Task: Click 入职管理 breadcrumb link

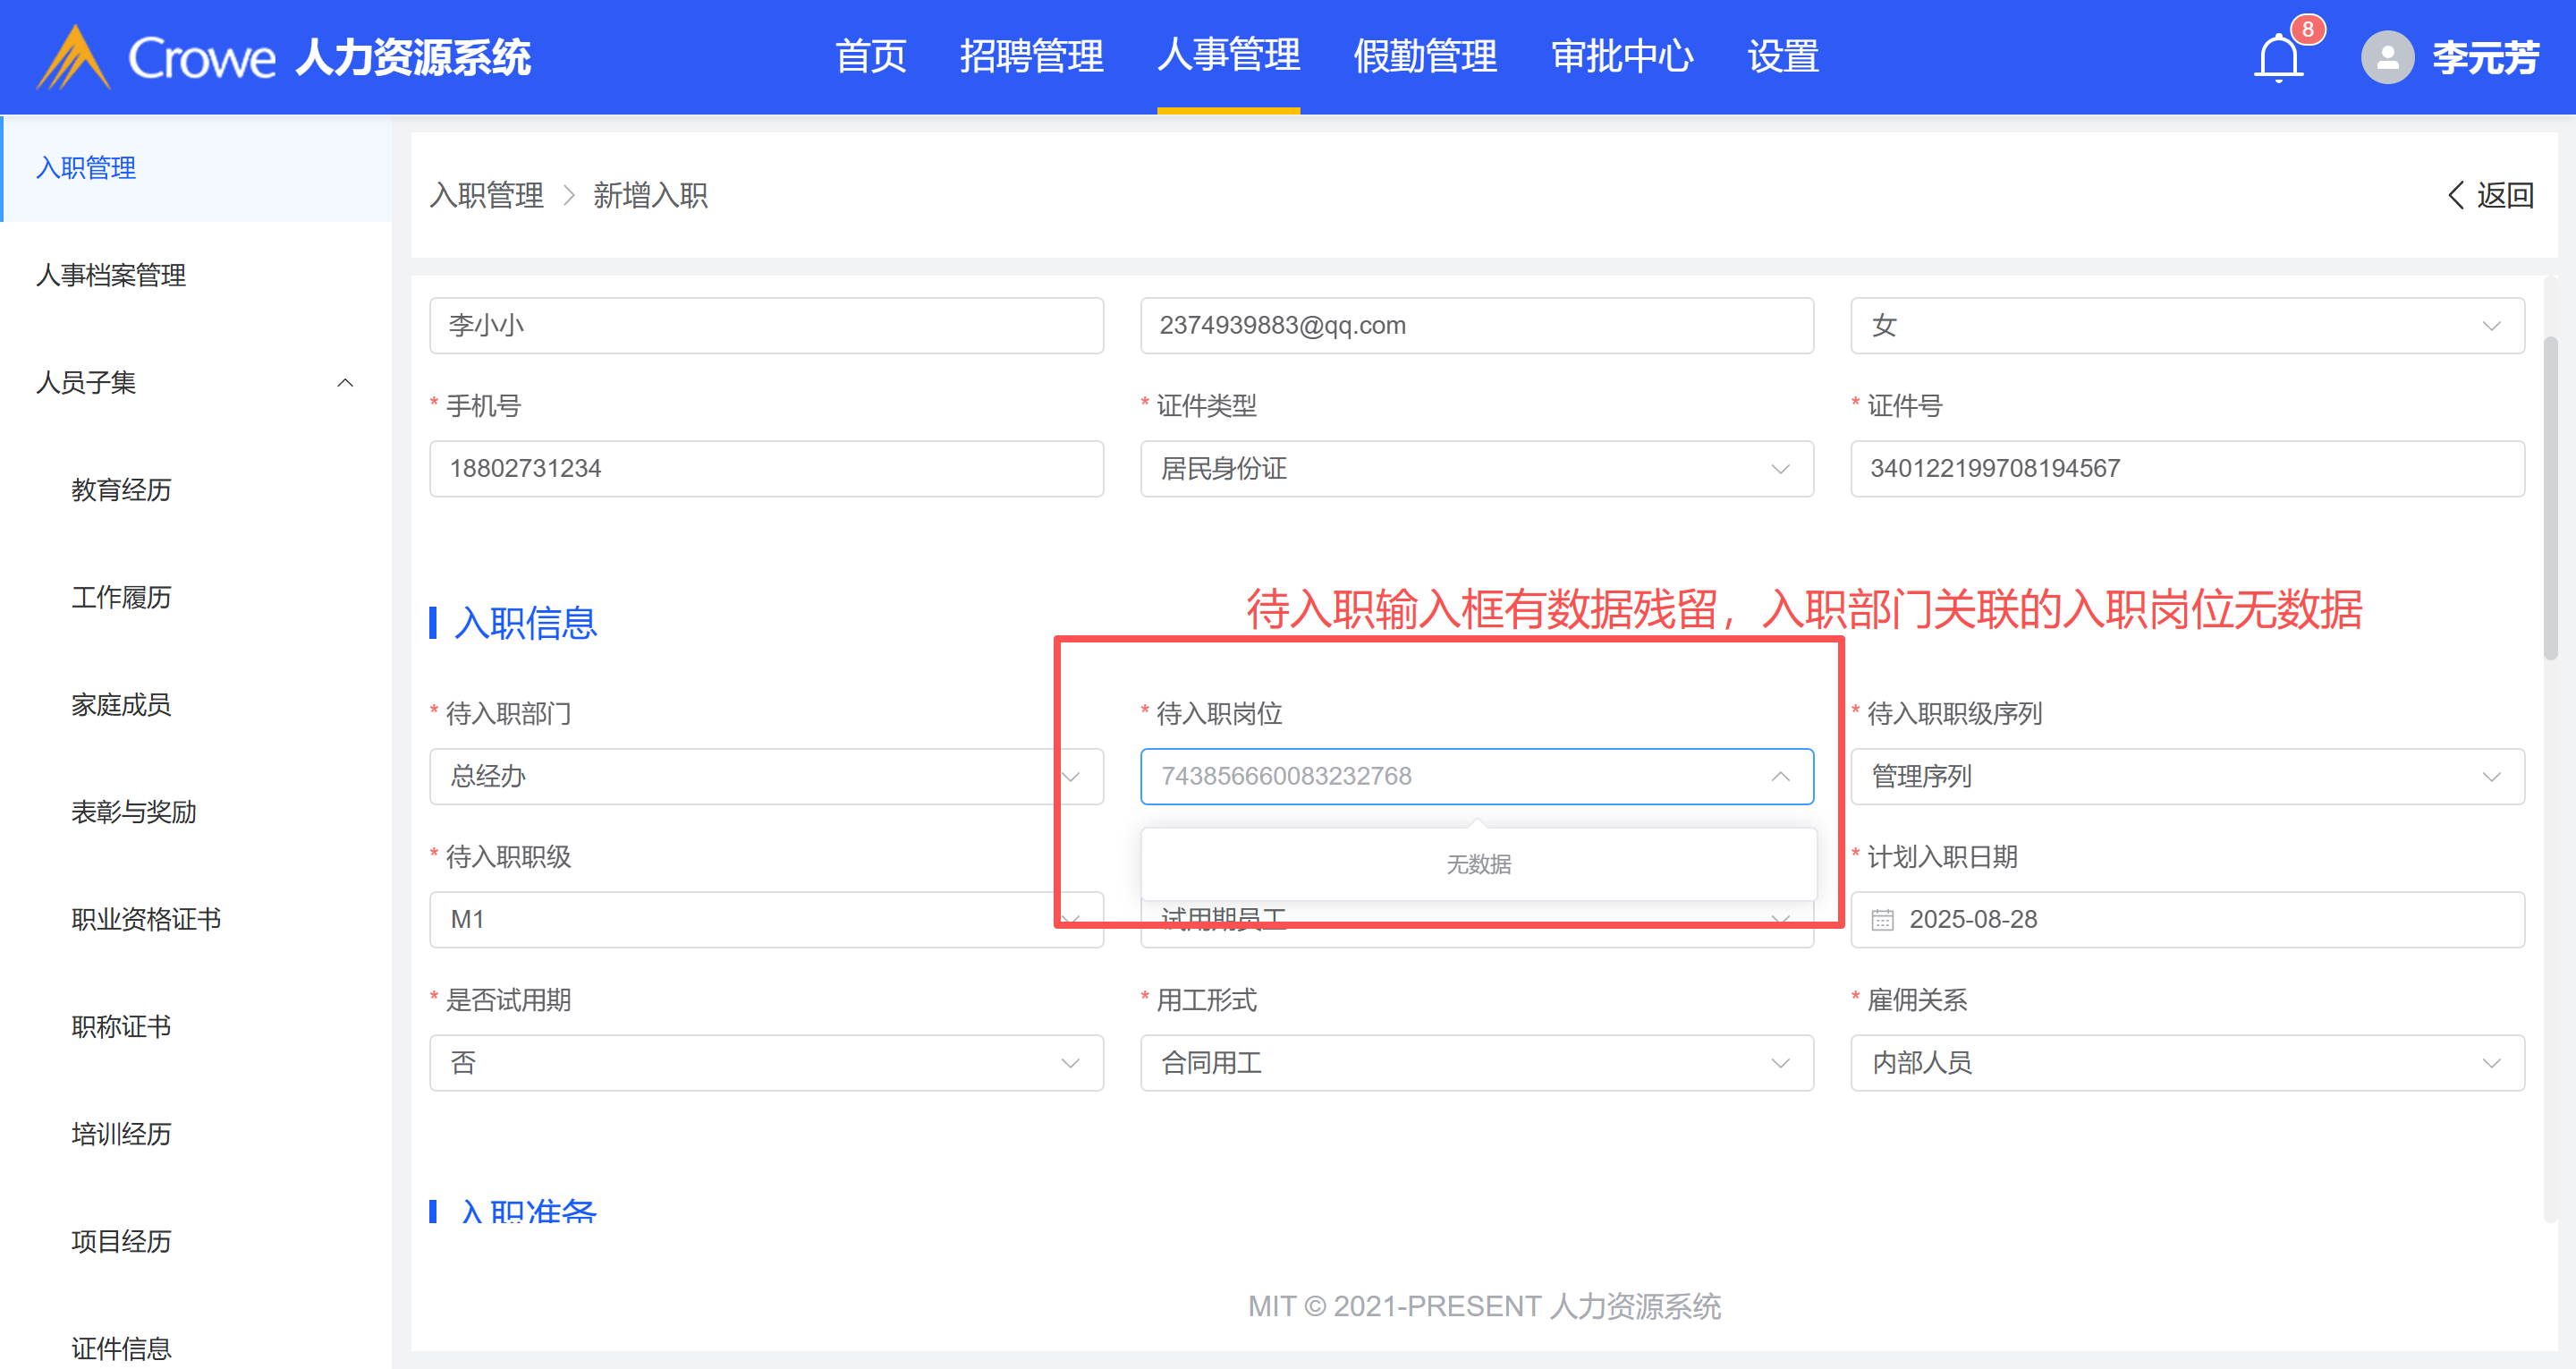Action: [x=486, y=195]
